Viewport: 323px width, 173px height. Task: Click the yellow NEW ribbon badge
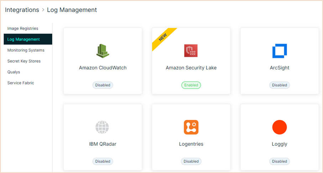[163, 38]
